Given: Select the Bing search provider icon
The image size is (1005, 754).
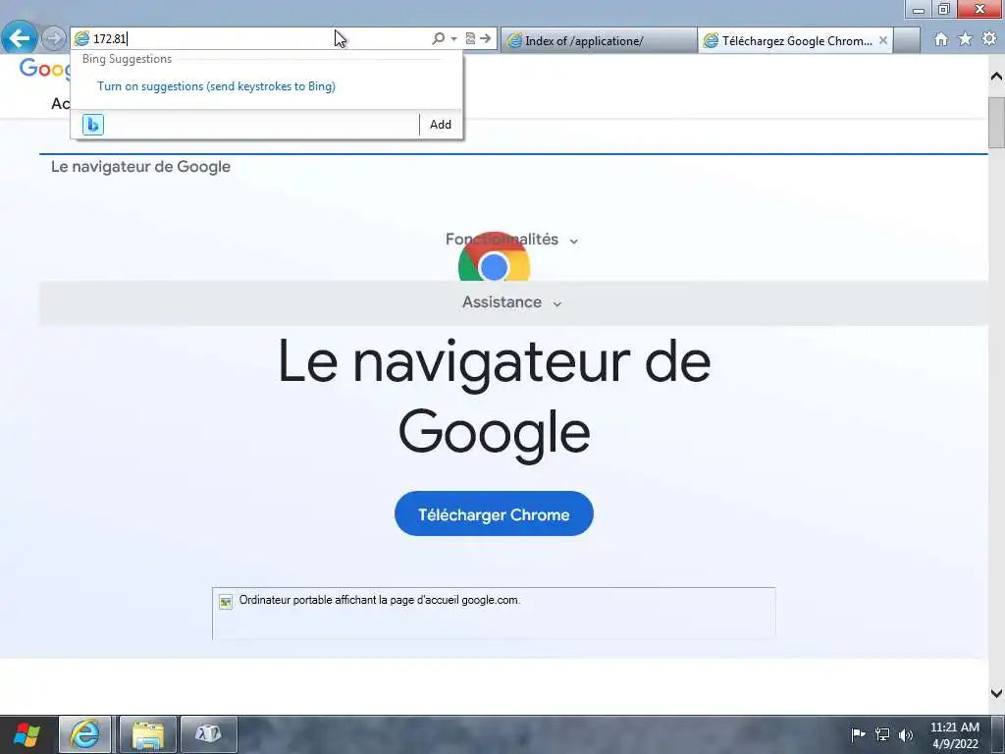Looking at the screenshot, I should click(93, 125).
